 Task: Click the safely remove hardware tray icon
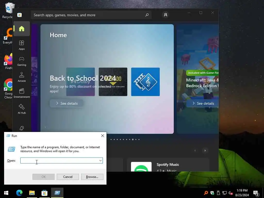click(218, 193)
